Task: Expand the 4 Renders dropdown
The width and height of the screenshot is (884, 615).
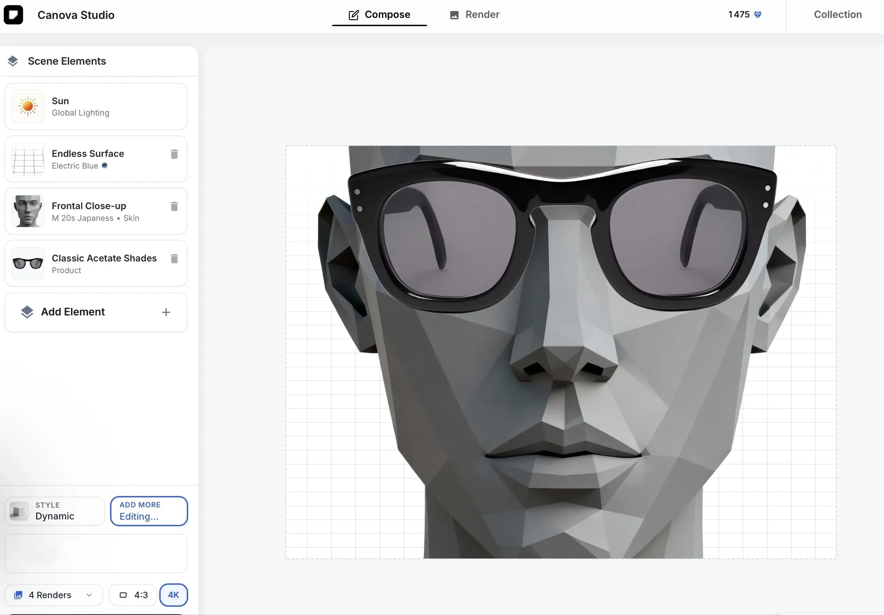Action: [54, 595]
